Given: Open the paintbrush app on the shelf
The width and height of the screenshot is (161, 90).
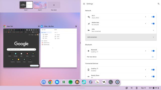Looking at the screenshot, I should click(97, 82).
